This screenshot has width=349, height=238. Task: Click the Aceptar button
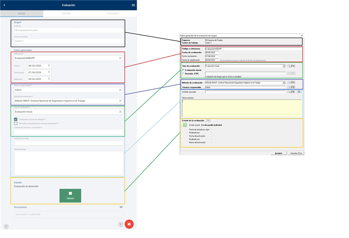pyautogui.click(x=278, y=153)
